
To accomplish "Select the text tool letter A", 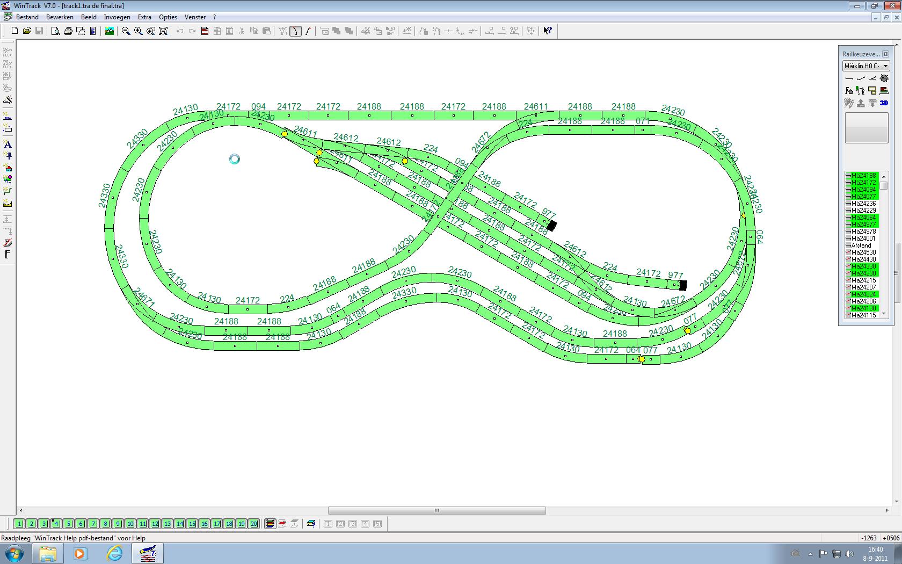I will pyautogui.click(x=8, y=144).
